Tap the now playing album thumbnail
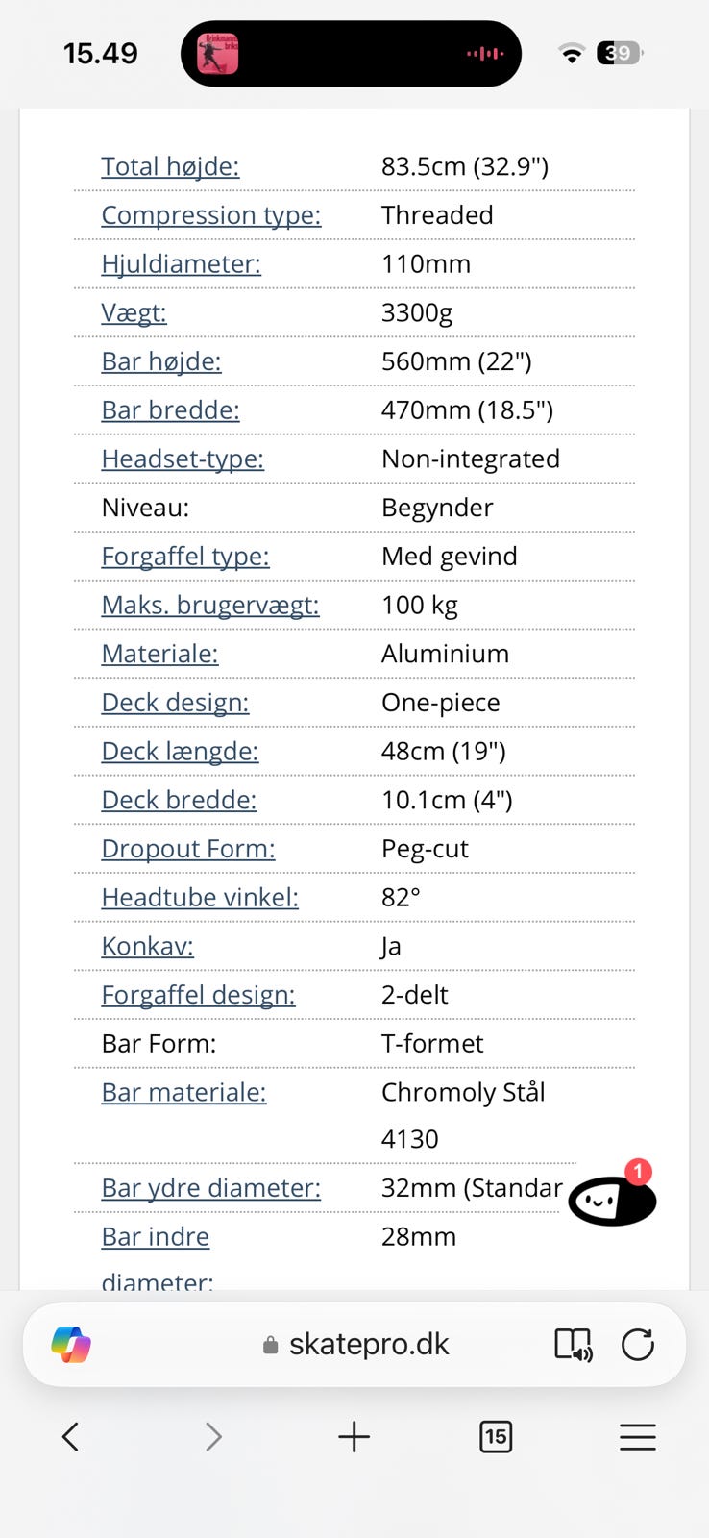The width and height of the screenshot is (709, 1538). pyautogui.click(x=218, y=54)
